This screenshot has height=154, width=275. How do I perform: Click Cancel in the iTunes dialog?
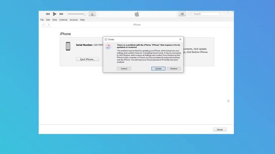coord(124,68)
